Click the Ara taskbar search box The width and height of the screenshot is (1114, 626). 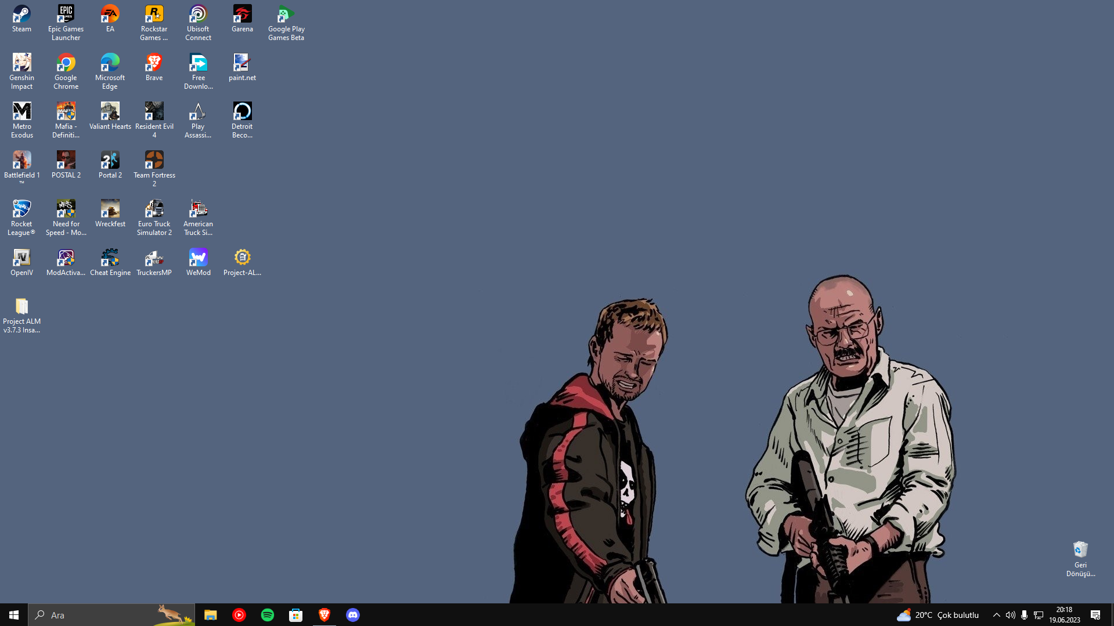click(x=111, y=615)
